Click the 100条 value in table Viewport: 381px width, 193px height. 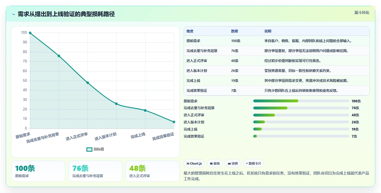[236, 41]
